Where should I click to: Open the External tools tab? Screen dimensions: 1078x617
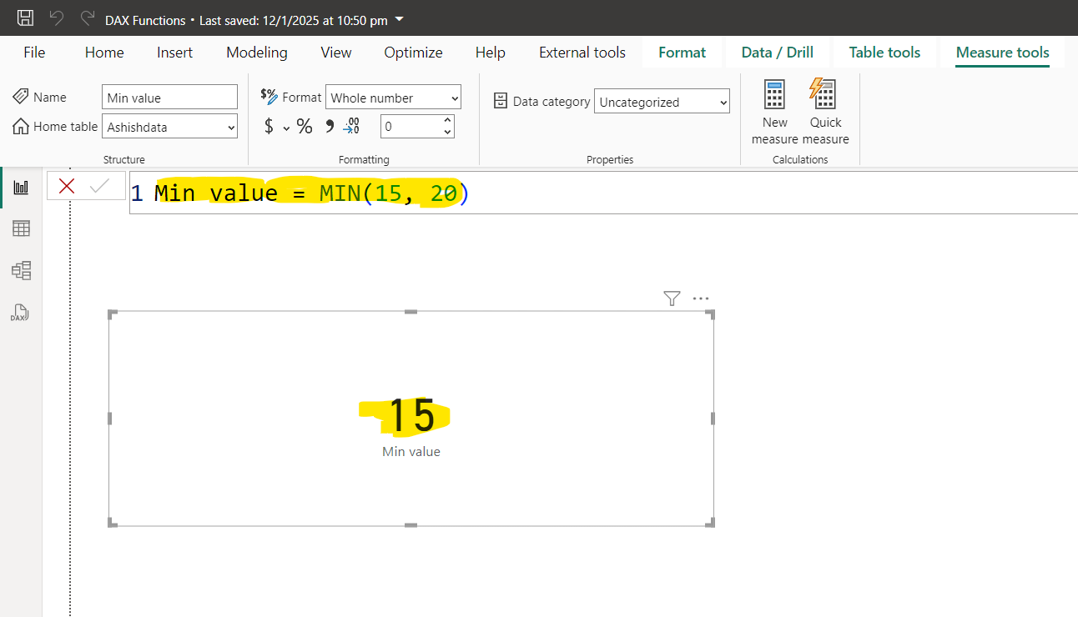click(582, 52)
